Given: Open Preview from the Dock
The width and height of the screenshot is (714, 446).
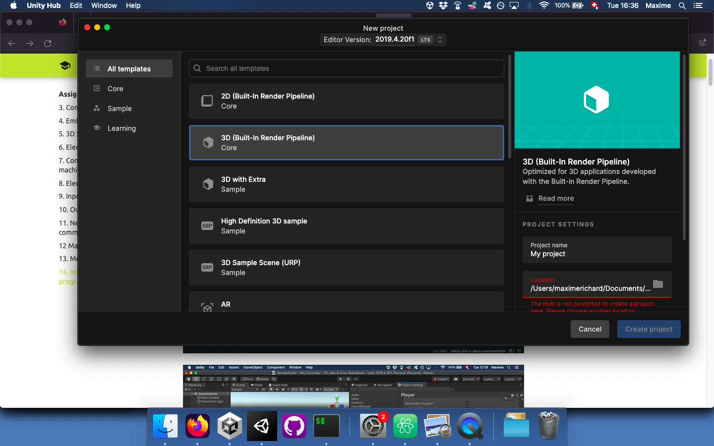Looking at the screenshot, I should [437, 425].
